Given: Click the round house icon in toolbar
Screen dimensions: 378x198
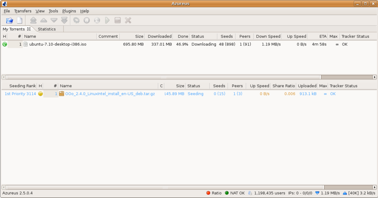Looking at the screenshot, I should click(87, 20).
